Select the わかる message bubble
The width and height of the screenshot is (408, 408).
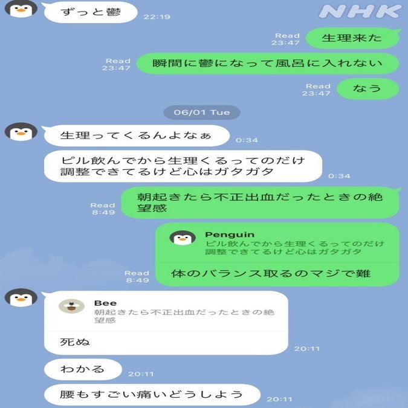pos(83,369)
